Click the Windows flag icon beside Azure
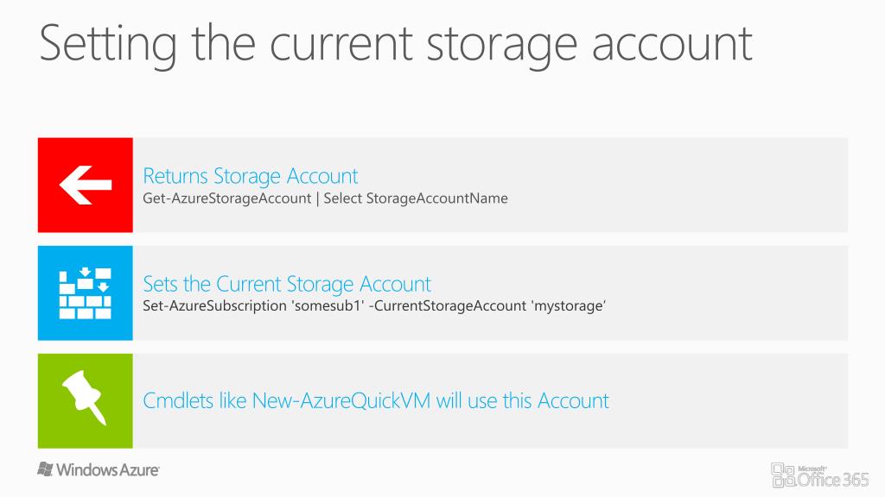The height and width of the screenshot is (497, 885). coord(45,469)
